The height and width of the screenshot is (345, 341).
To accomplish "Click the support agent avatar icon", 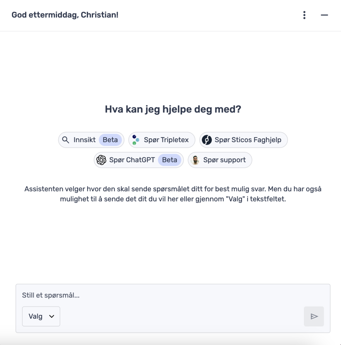I will (x=194, y=160).
